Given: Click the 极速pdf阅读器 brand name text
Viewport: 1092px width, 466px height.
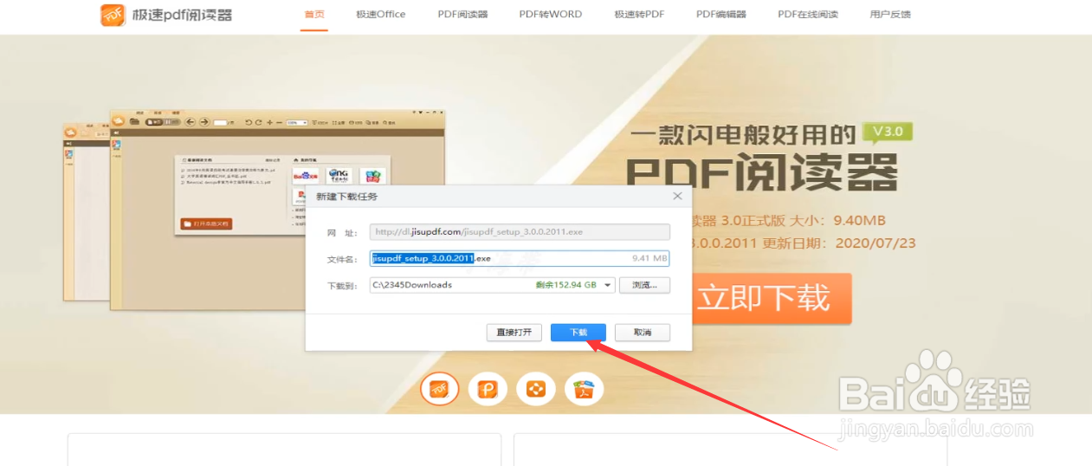Looking at the screenshot, I should (x=183, y=15).
